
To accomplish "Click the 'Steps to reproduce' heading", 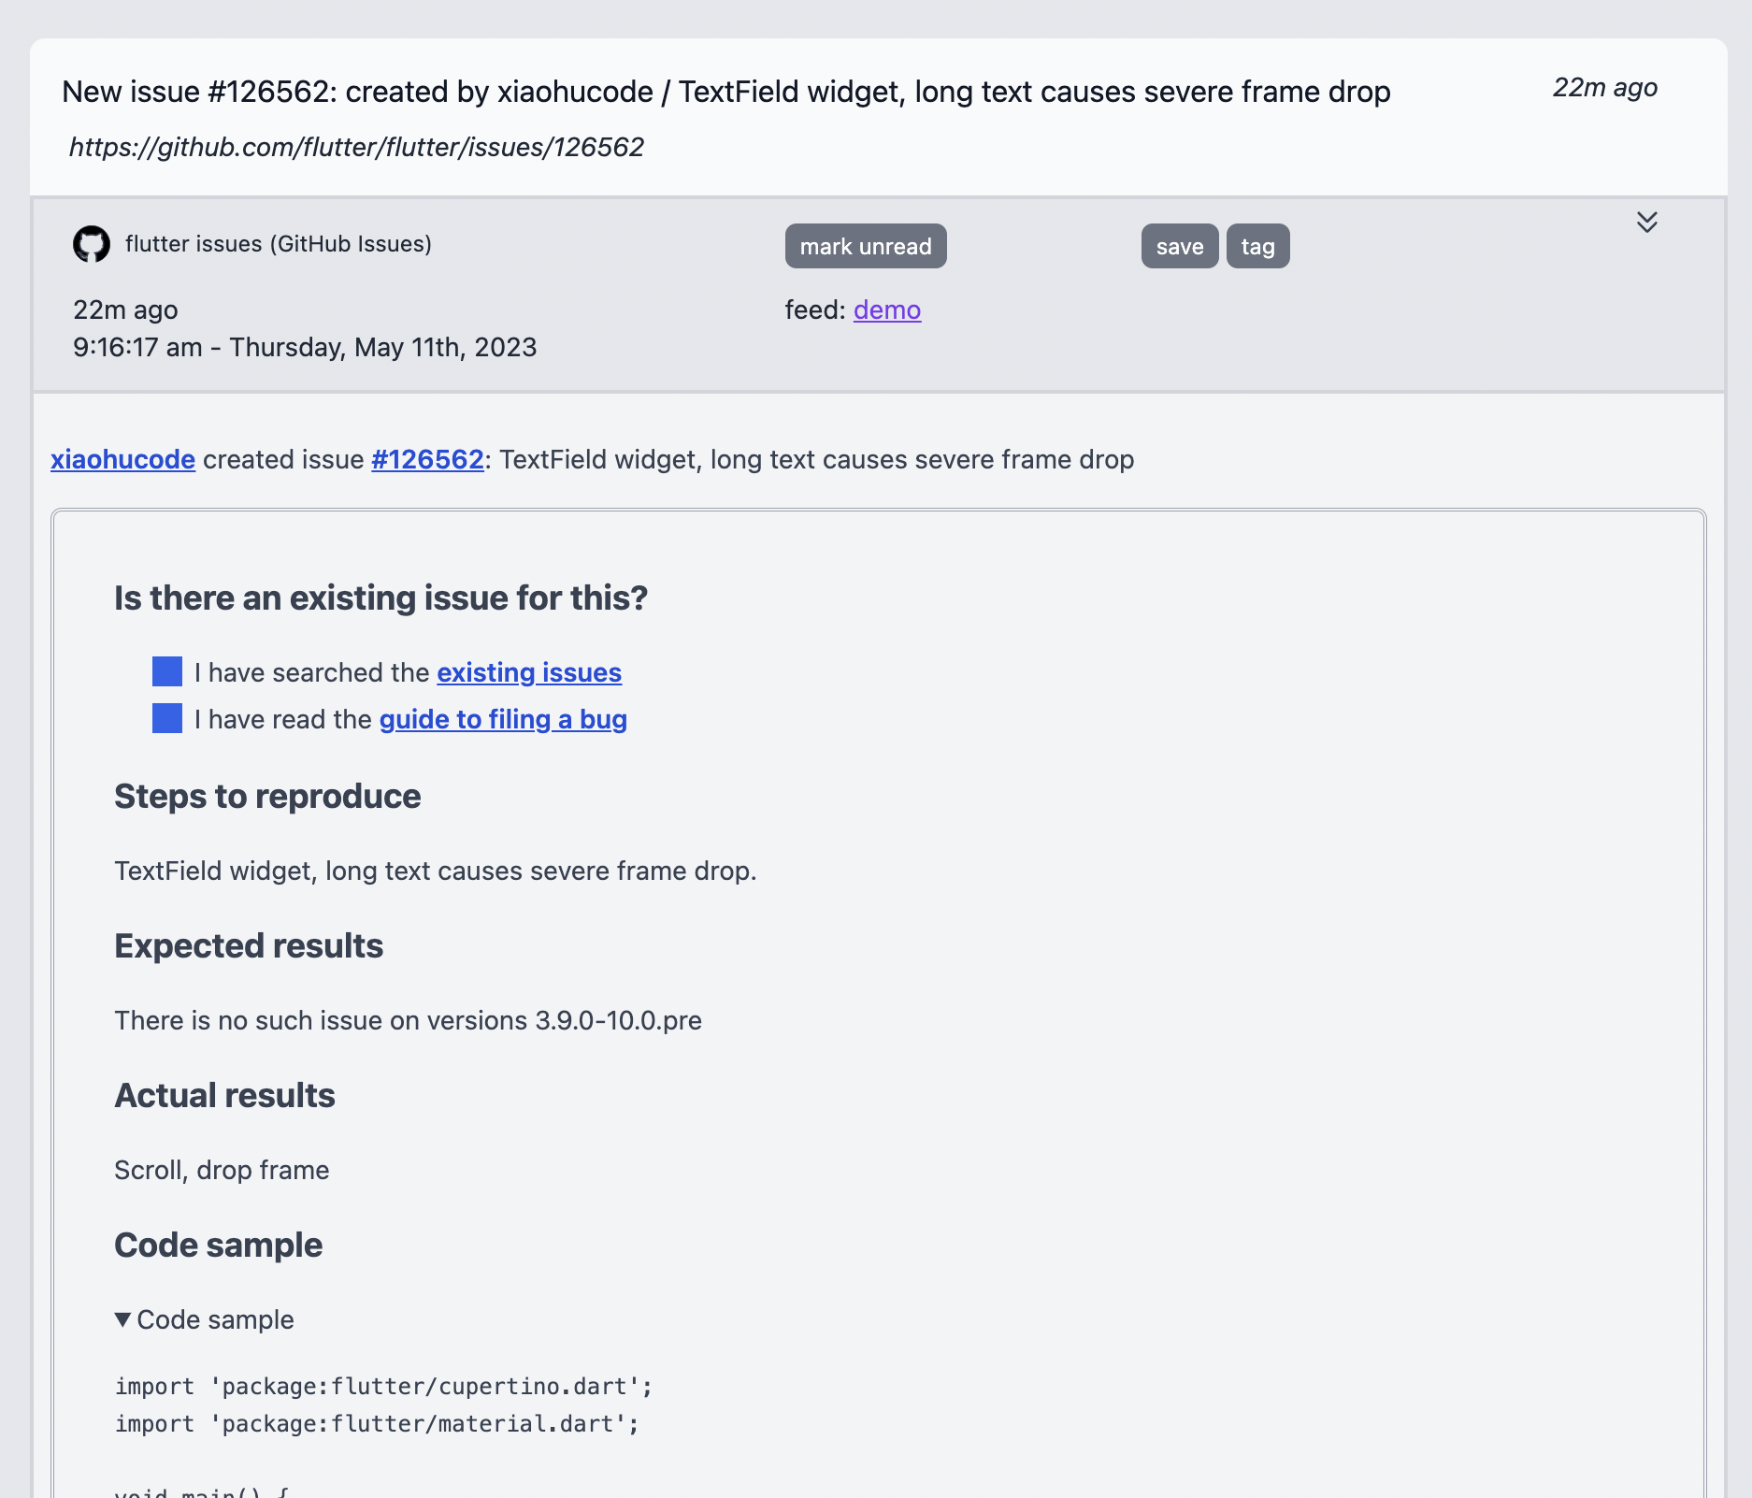I will pos(267,796).
